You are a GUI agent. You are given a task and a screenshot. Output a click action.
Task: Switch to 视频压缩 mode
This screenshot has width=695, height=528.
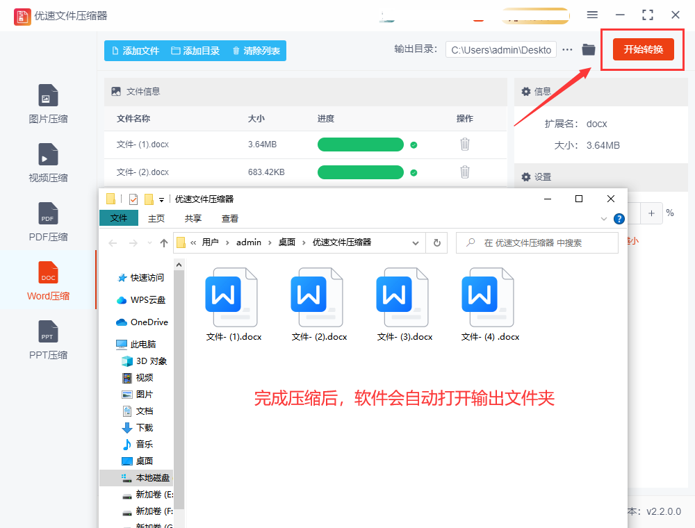tap(48, 162)
